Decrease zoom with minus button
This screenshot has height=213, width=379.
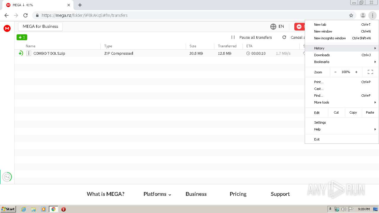(335, 72)
